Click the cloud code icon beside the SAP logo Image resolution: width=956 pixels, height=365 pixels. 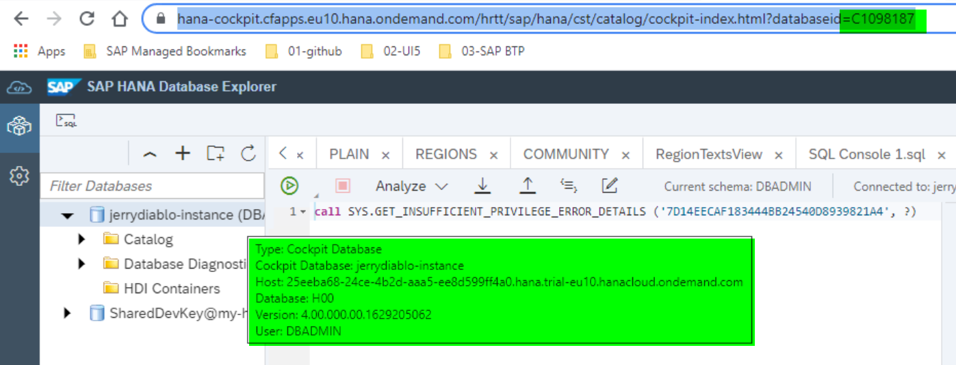tap(20, 87)
